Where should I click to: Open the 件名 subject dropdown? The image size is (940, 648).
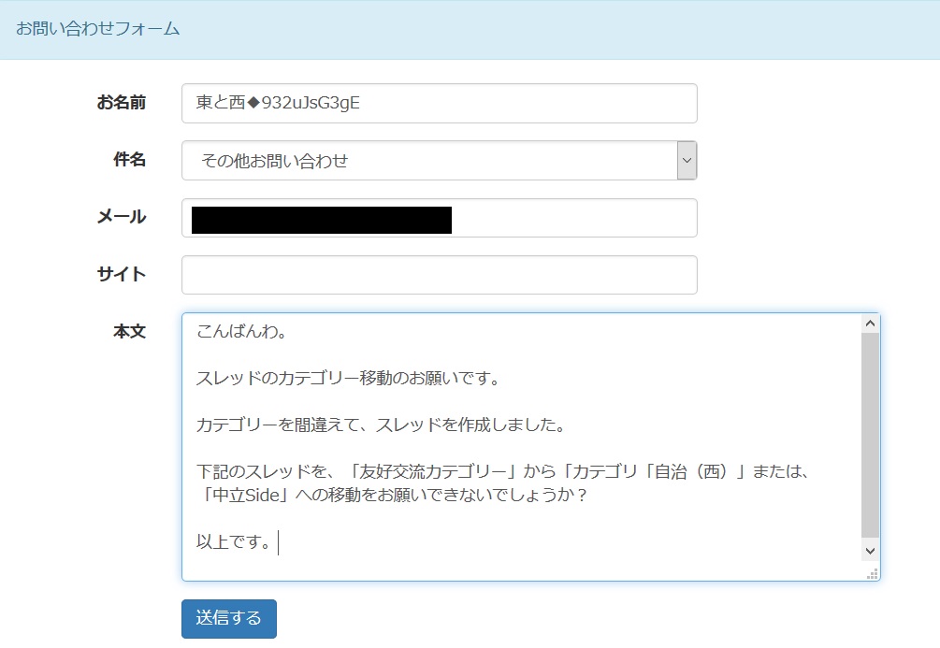(429, 161)
